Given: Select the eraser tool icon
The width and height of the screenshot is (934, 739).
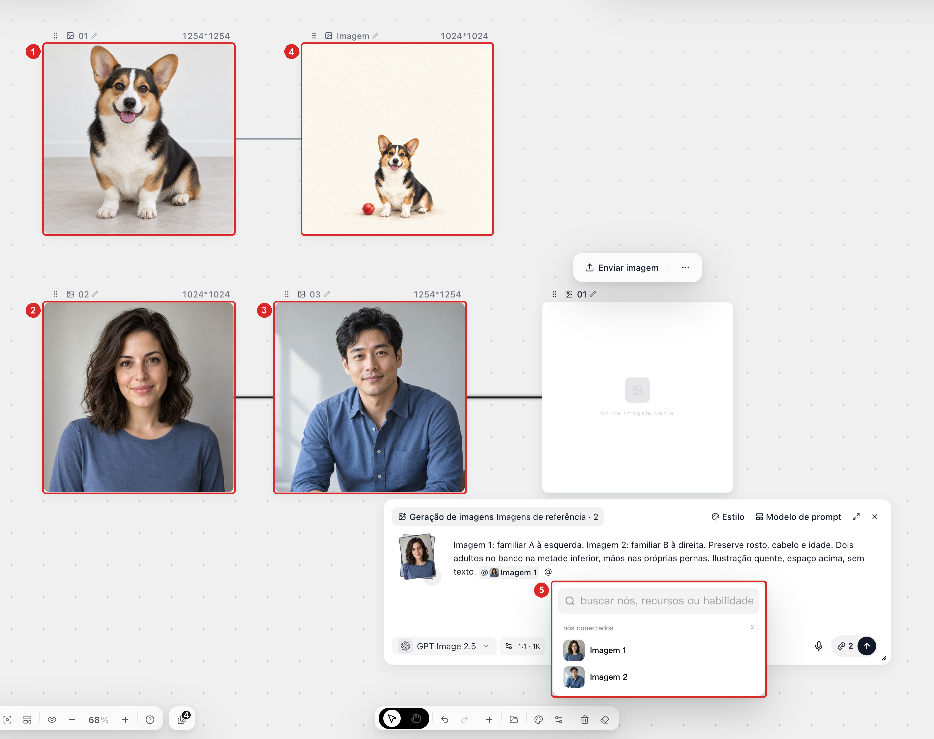Looking at the screenshot, I should click(605, 720).
